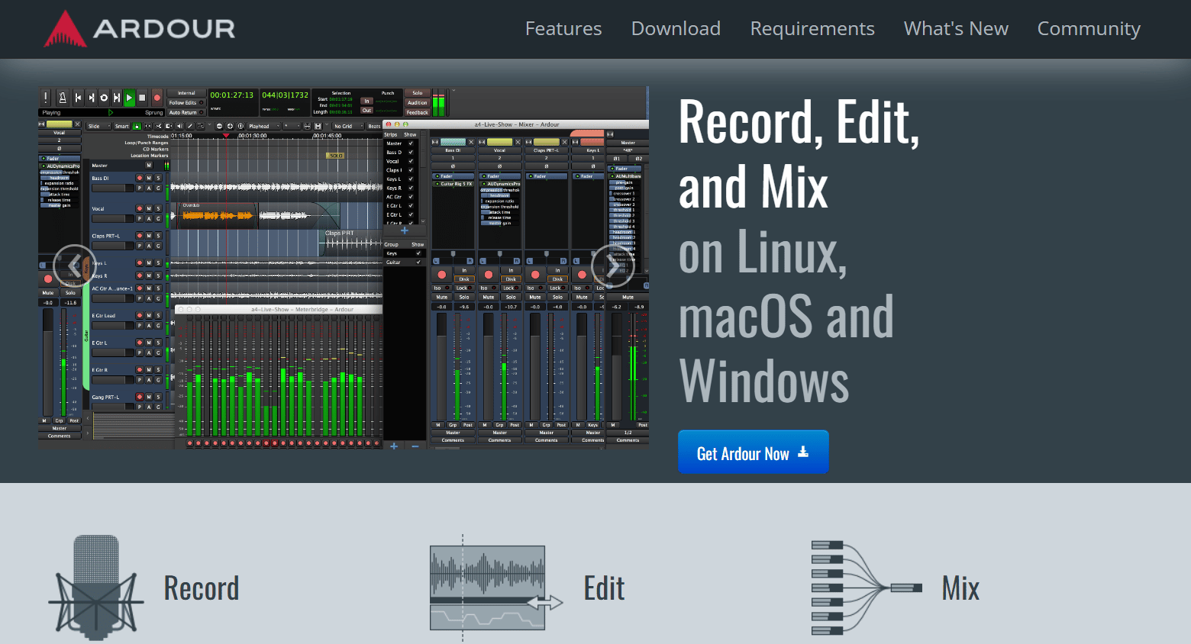Screen dimensions: 1191x644
Task: Open the What's New page
Action: [956, 29]
